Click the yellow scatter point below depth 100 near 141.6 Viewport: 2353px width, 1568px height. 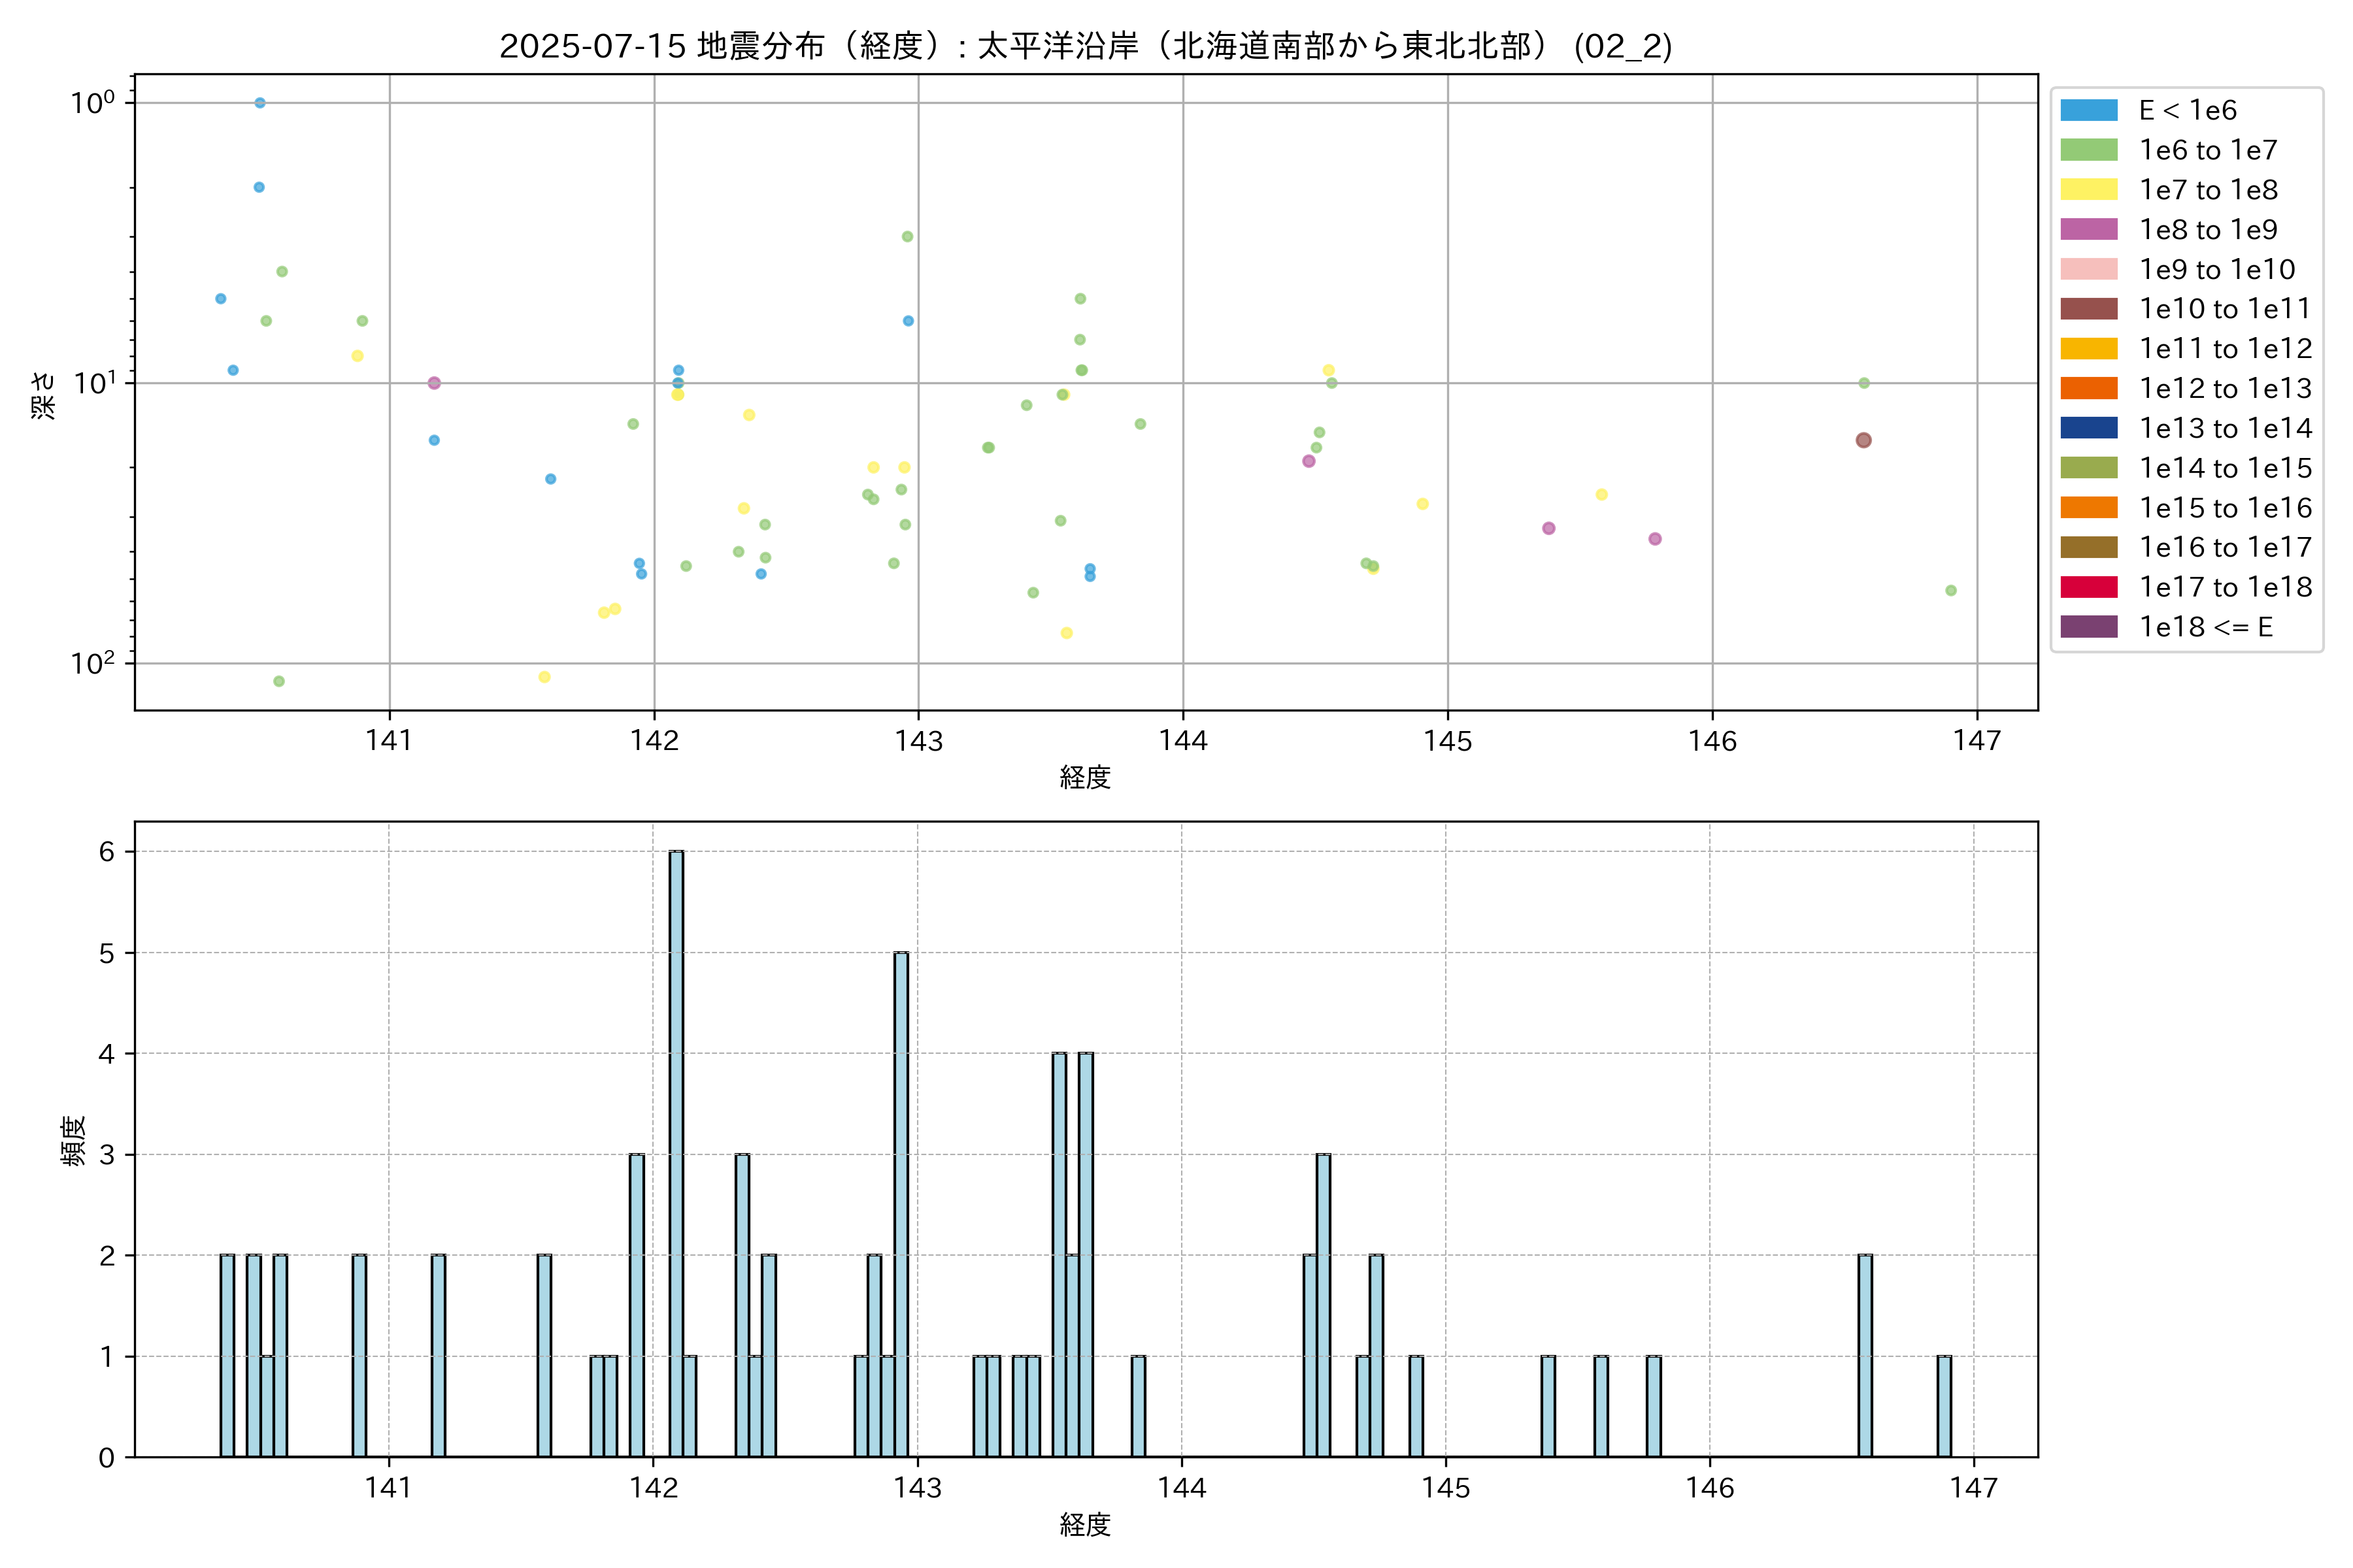point(544,677)
